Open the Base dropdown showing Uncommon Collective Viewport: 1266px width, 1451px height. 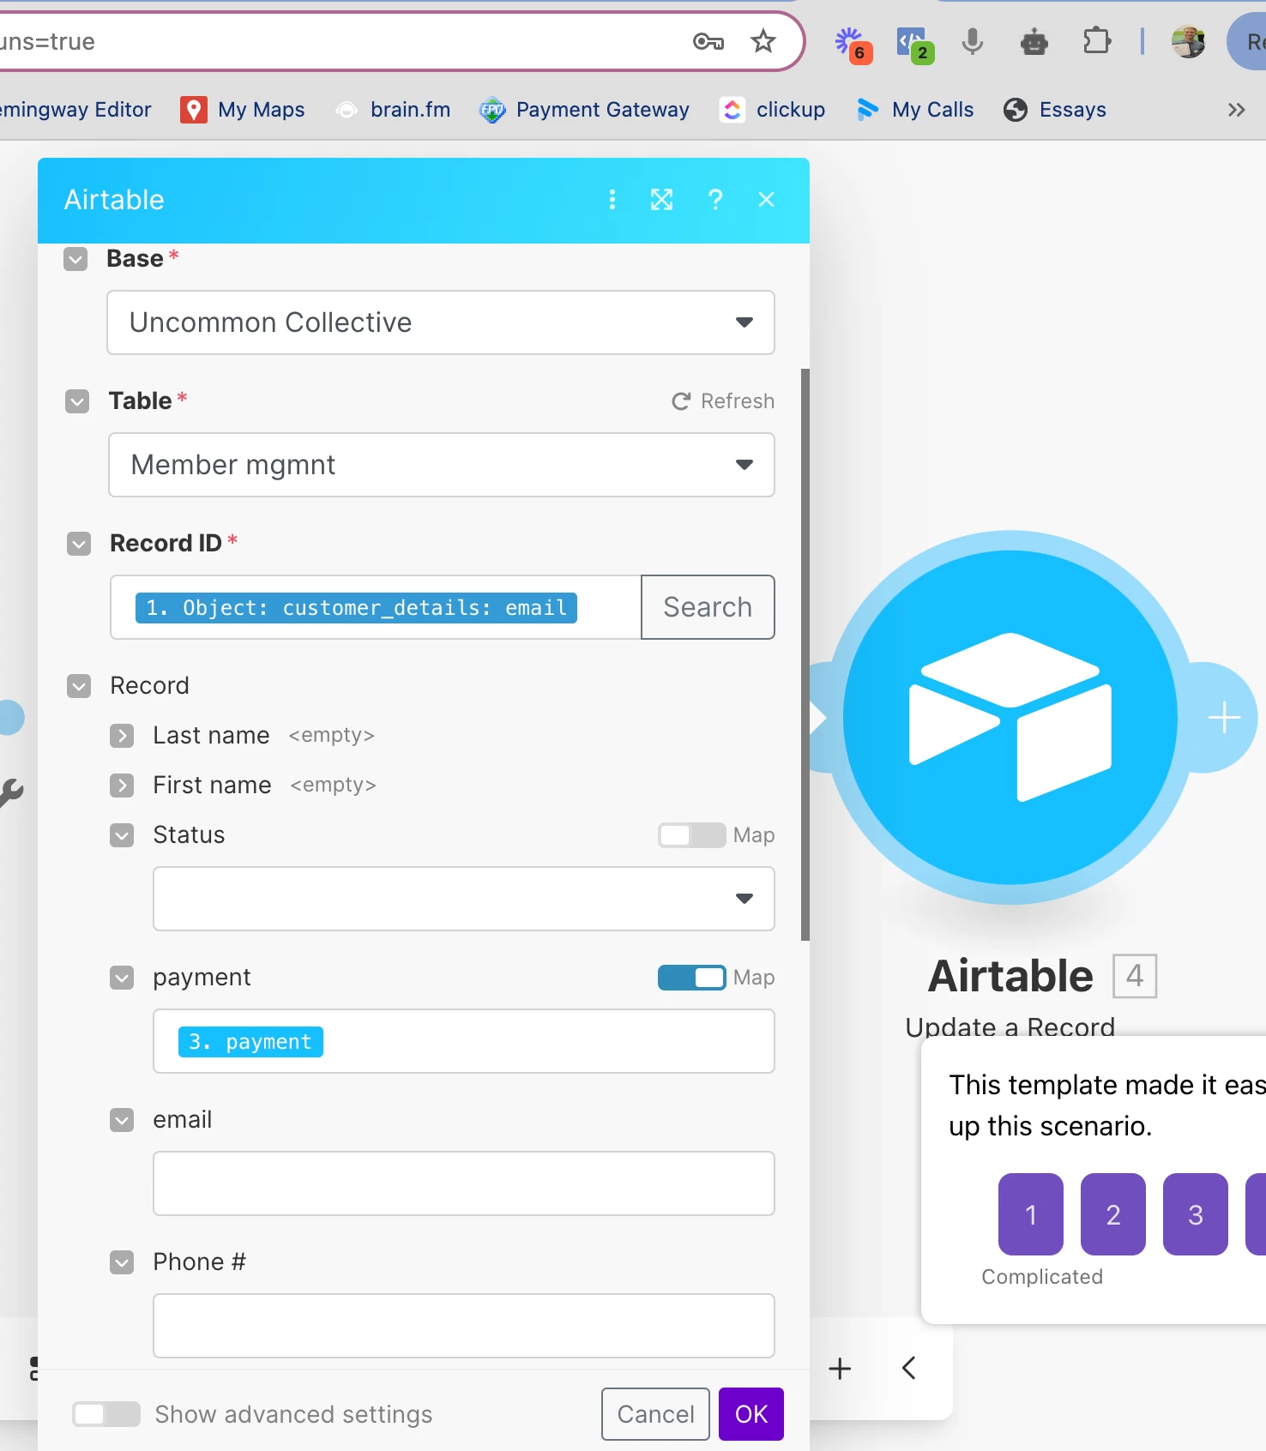441,322
